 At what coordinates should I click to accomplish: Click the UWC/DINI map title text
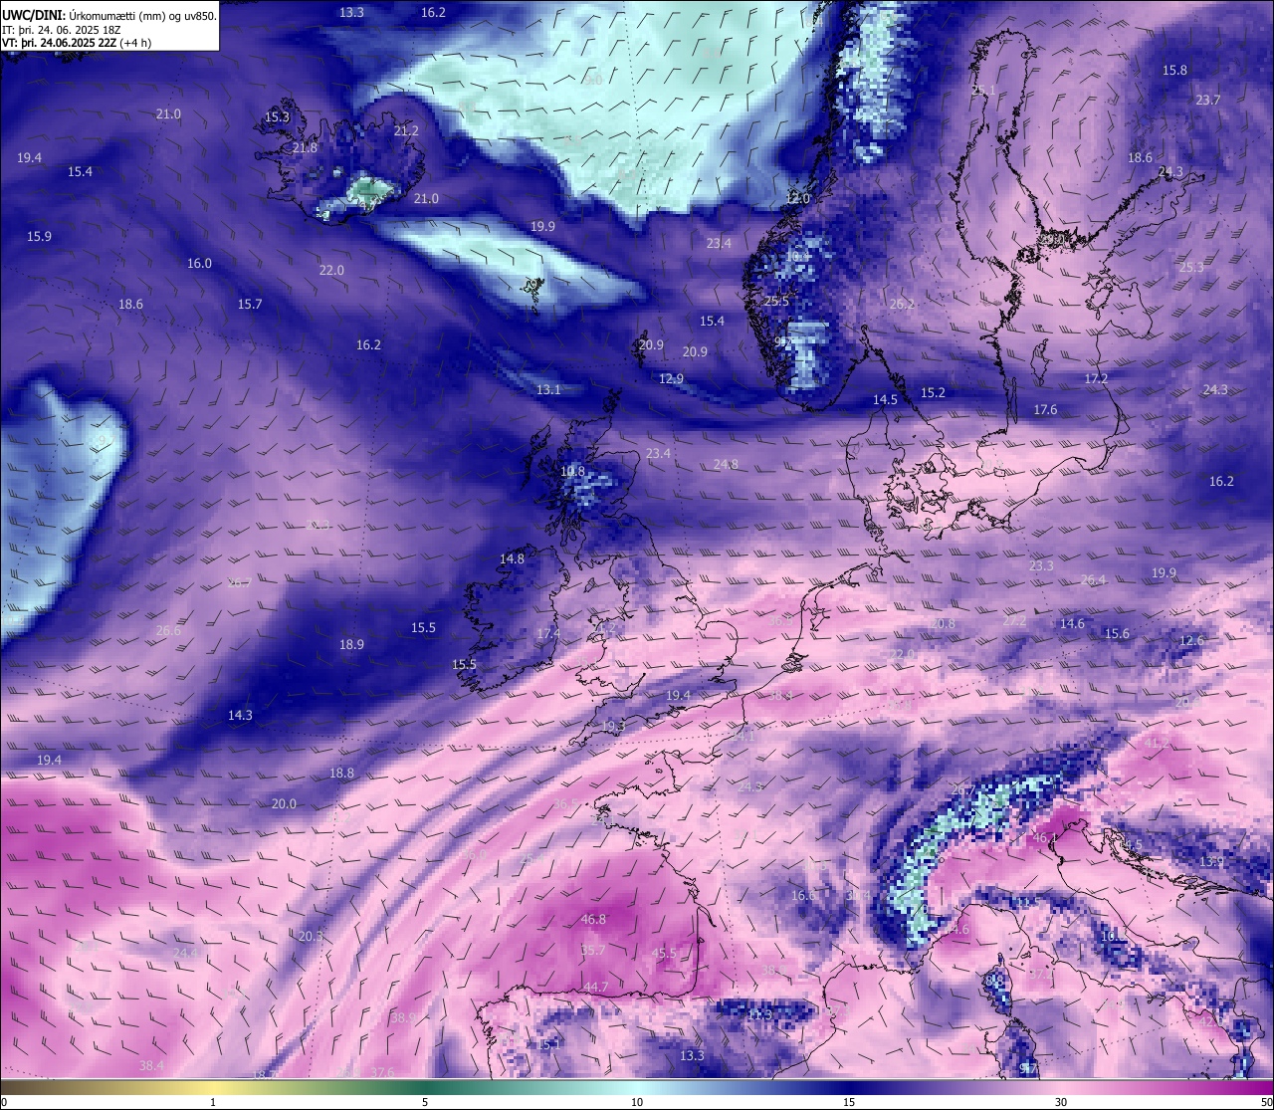coord(109,16)
